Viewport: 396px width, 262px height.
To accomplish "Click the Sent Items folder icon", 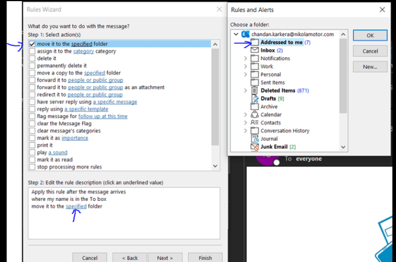I will point(255,82).
